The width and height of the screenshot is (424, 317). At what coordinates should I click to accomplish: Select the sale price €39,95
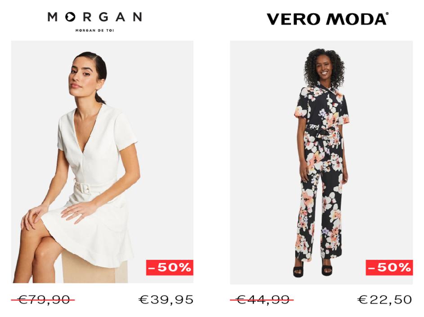coord(166,299)
